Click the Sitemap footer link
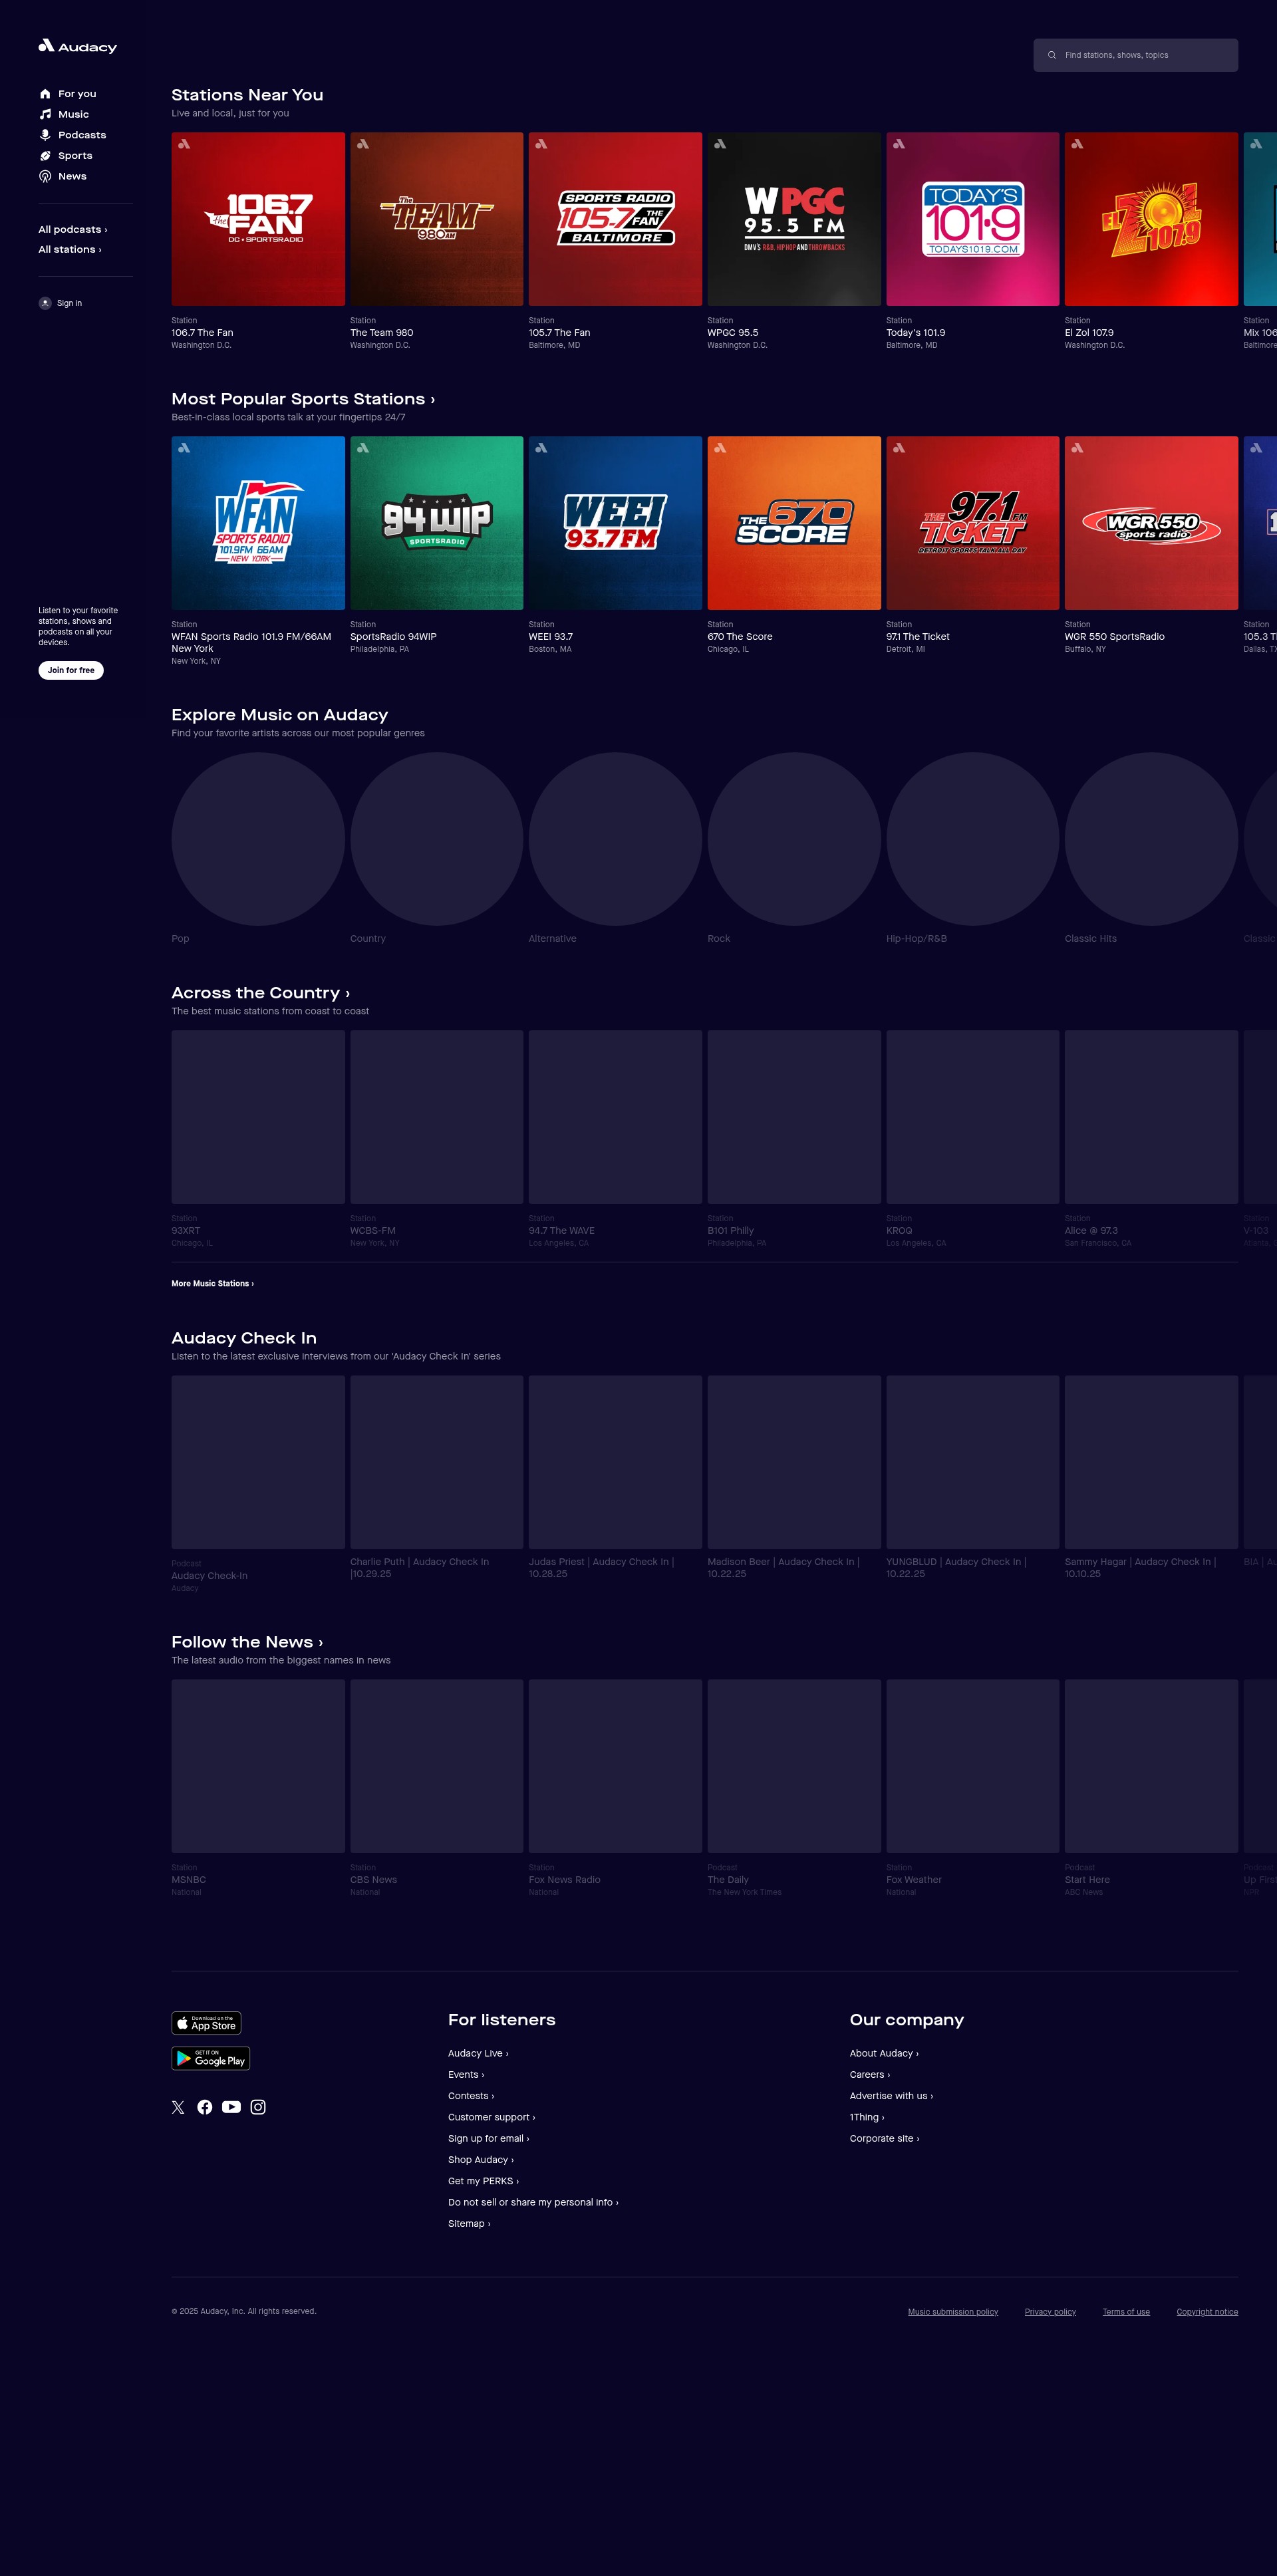The width and height of the screenshot is (1277, 2576). (x=469, y=2224)
